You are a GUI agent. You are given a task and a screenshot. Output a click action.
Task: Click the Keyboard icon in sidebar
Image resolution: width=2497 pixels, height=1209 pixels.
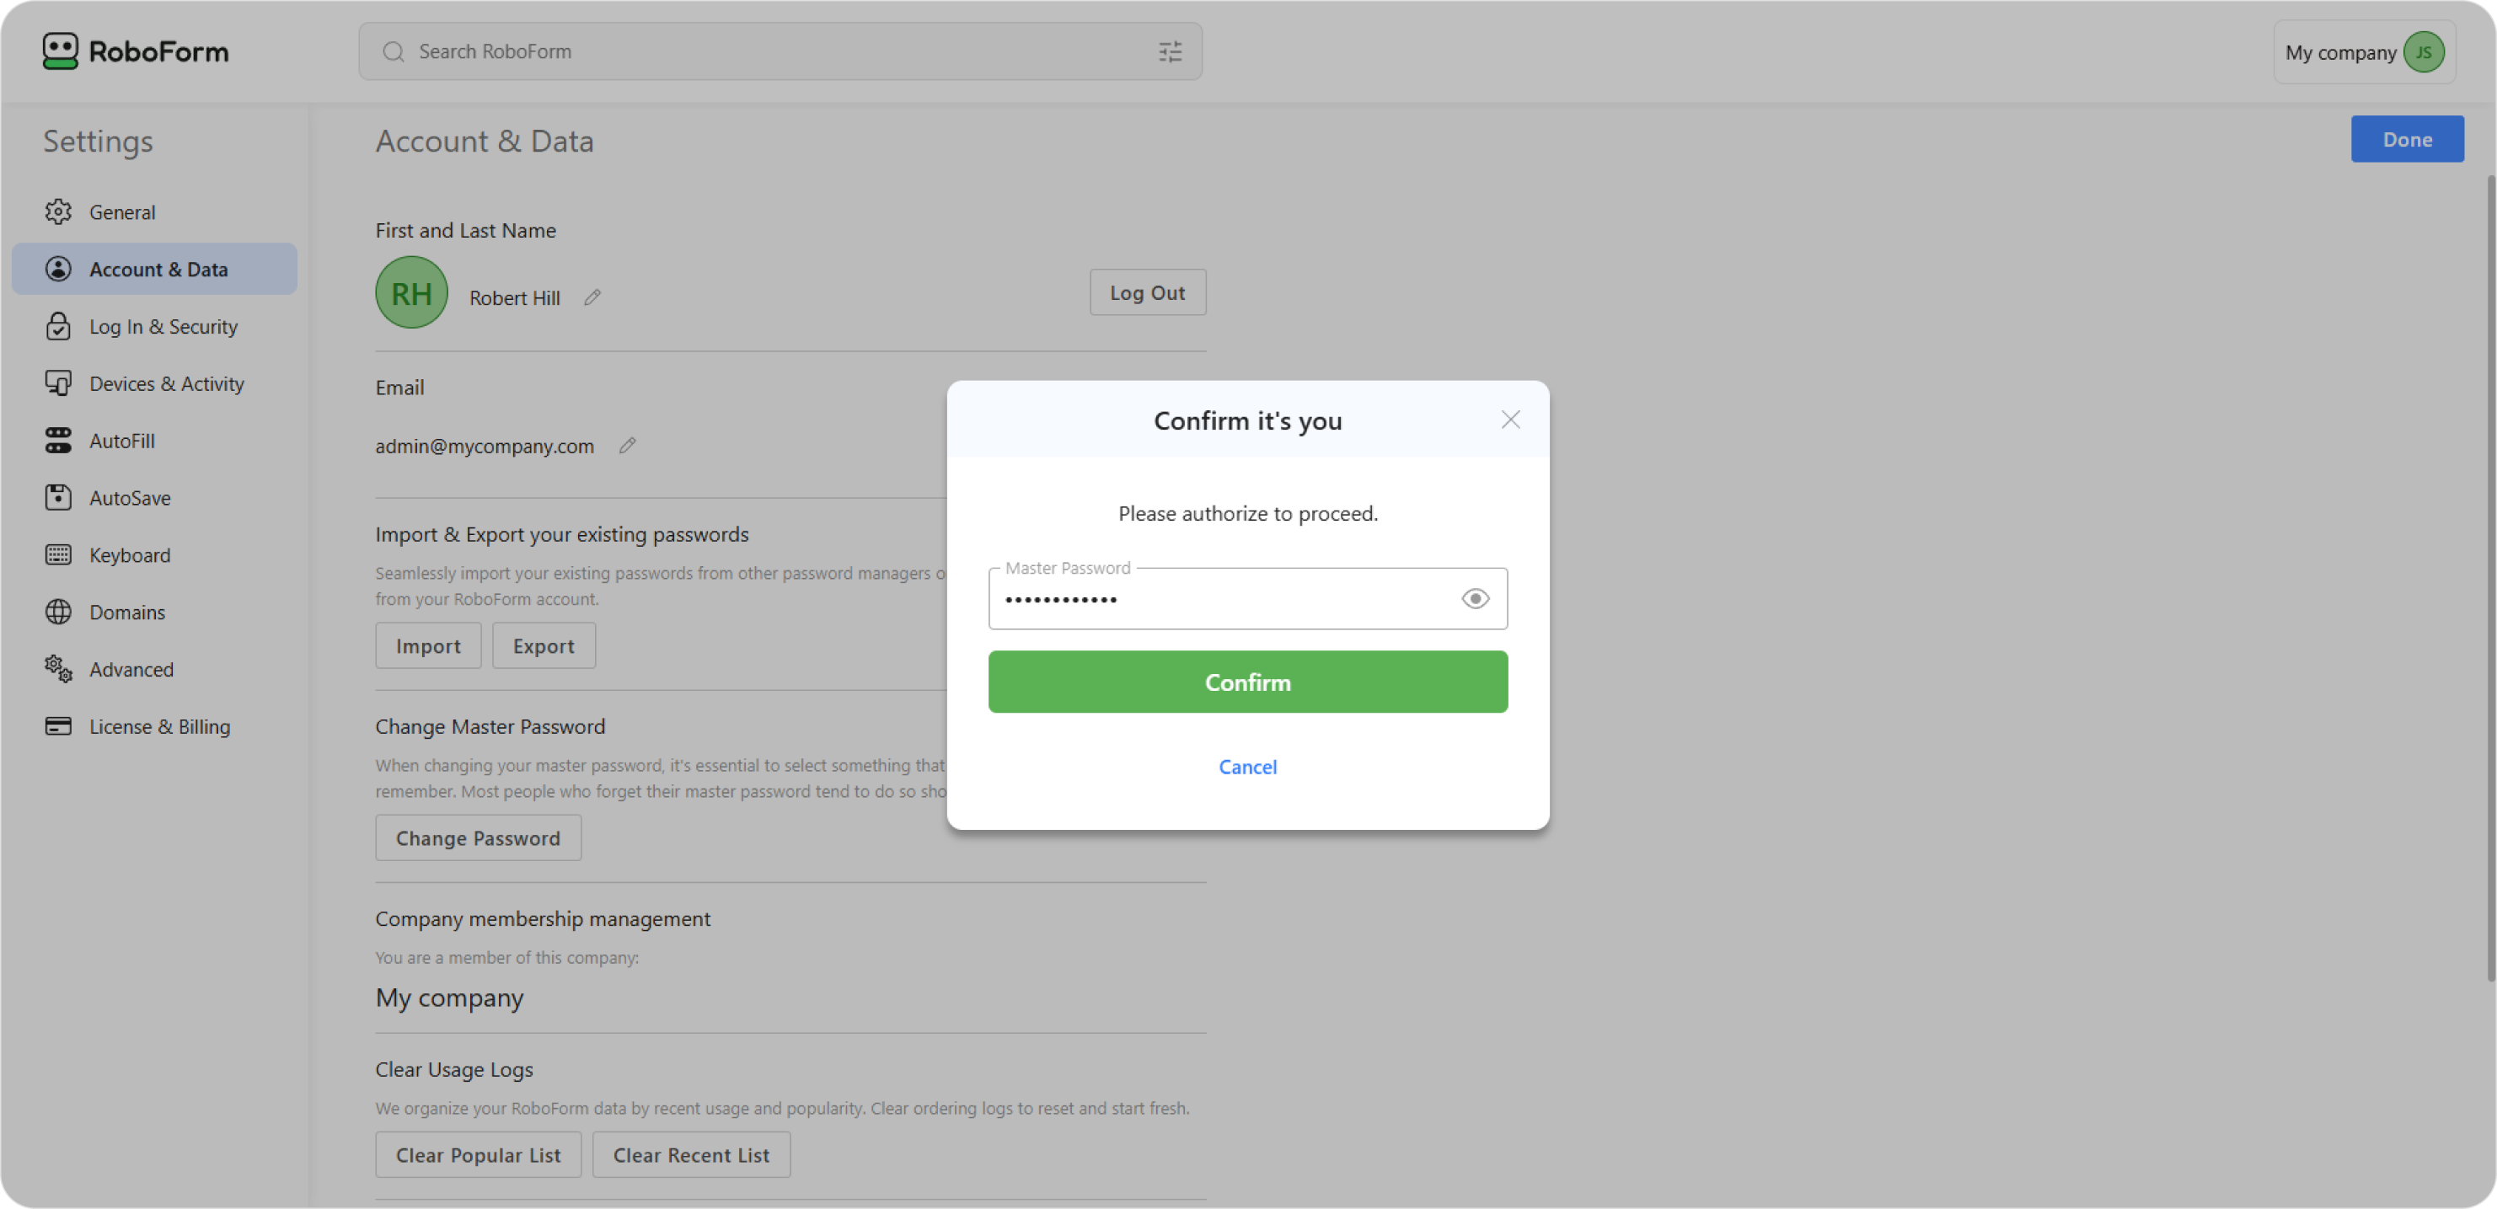point(58,554)
